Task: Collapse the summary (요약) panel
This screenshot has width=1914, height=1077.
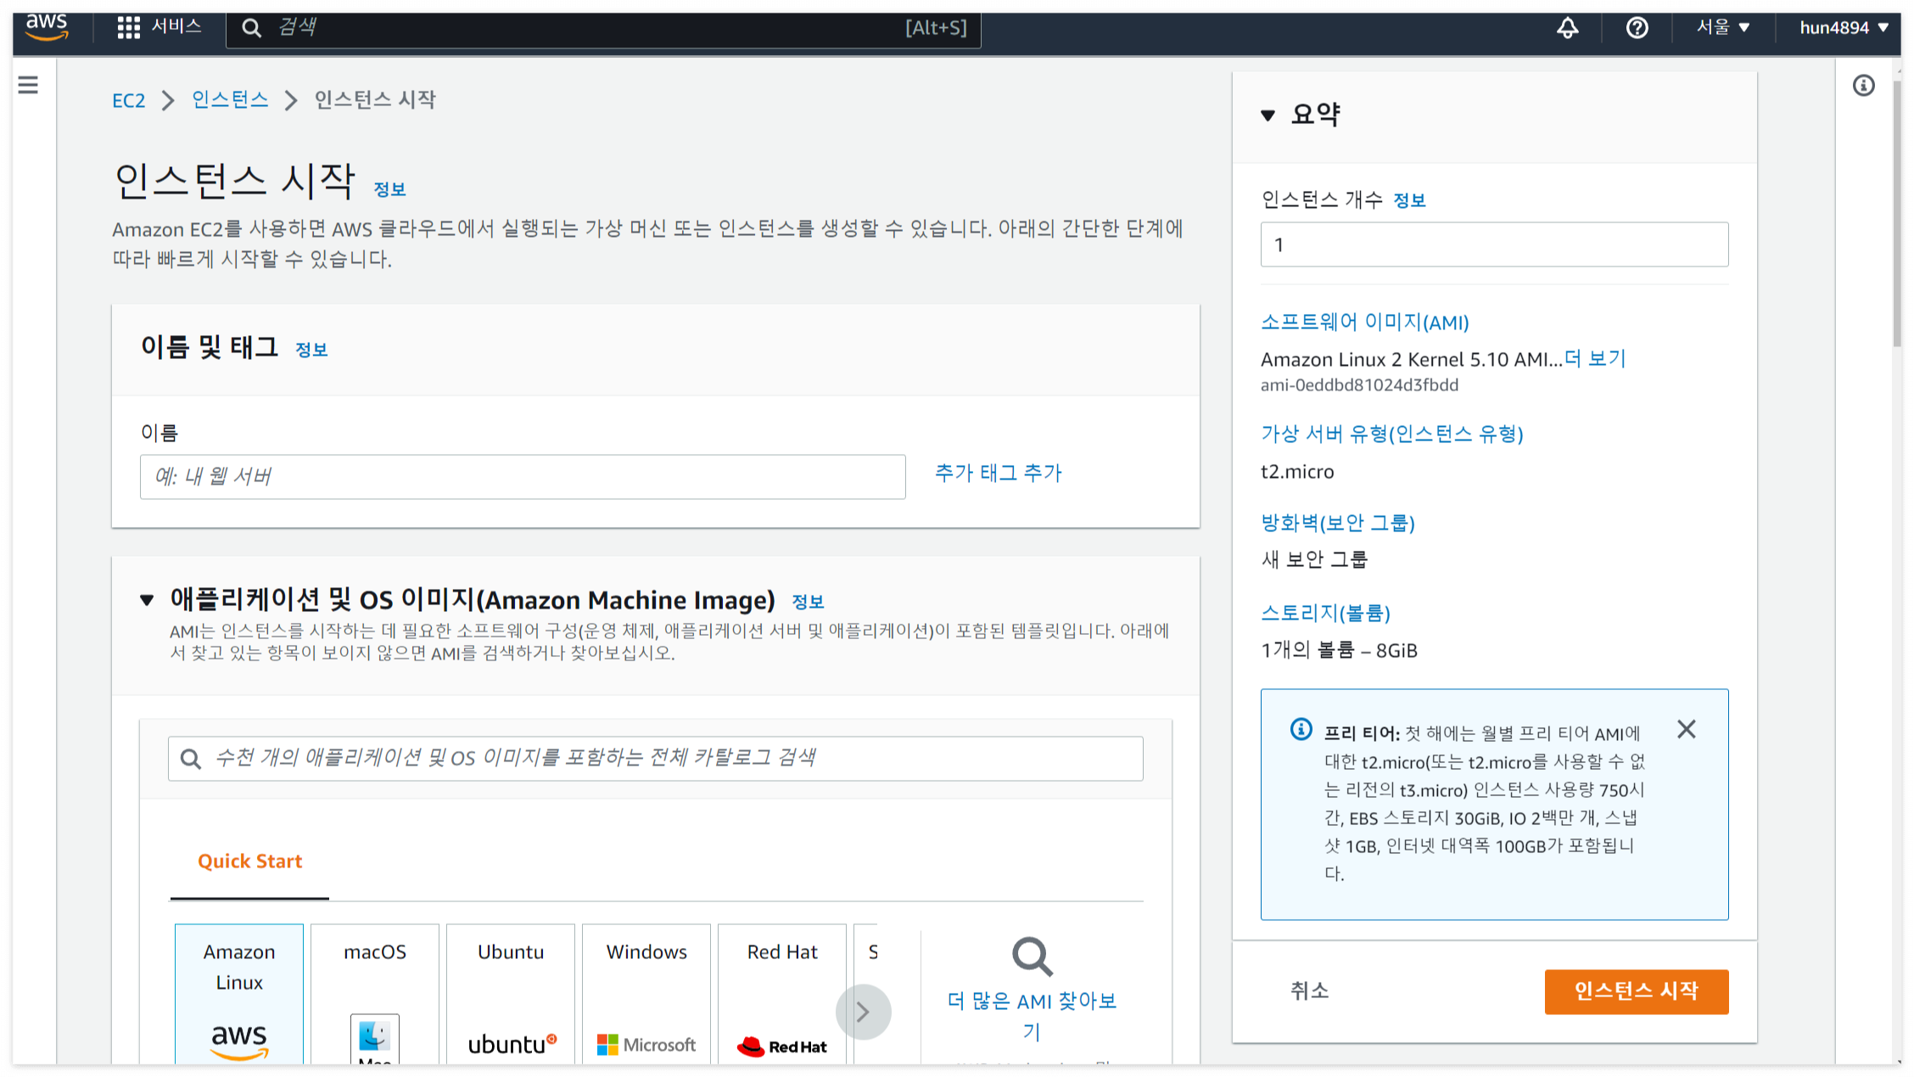Action: (1268, 115)
